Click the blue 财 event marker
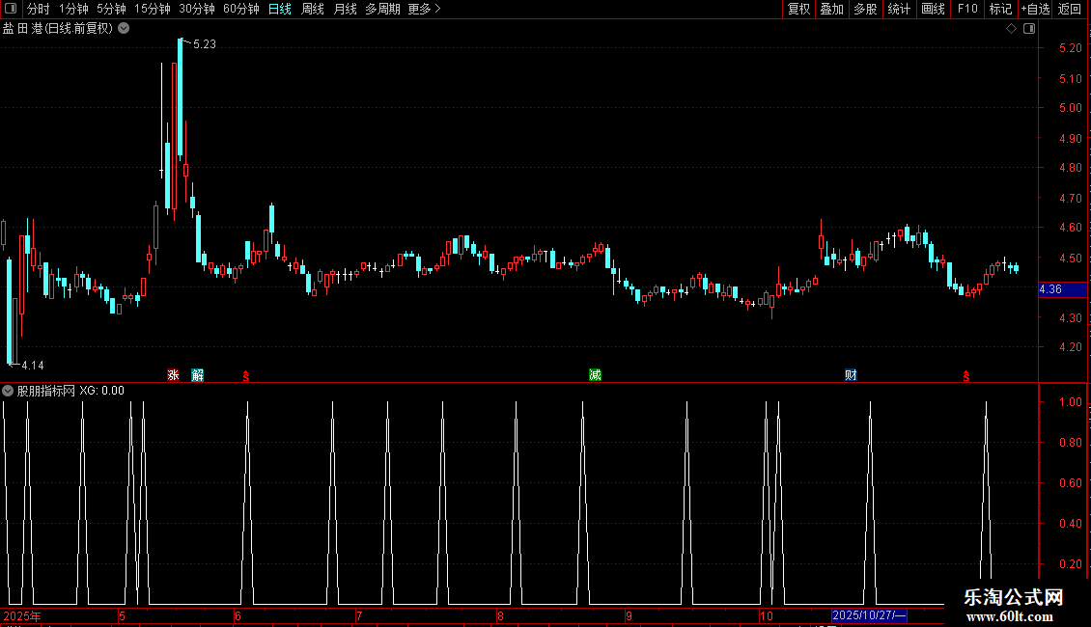Screen dimensions: 1091x627 [851, 375]
